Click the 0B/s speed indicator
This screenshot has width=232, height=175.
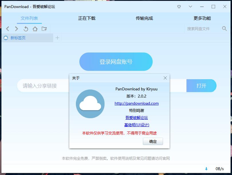tap(220, 169)
